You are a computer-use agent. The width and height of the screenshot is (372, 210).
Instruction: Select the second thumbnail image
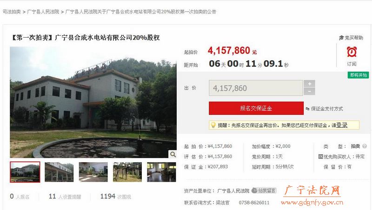coord(59,172)
